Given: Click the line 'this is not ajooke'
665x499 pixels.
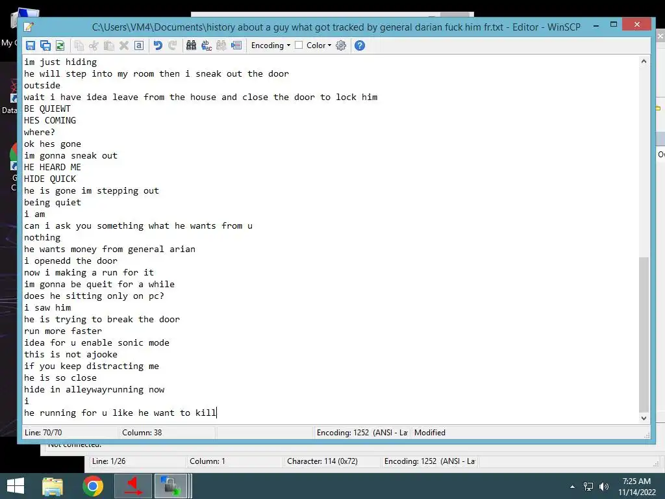Looking at the screenshot, I should point(71,354).
